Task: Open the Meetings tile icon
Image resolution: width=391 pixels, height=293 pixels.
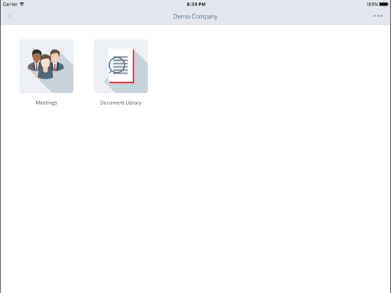Action: 46,66
